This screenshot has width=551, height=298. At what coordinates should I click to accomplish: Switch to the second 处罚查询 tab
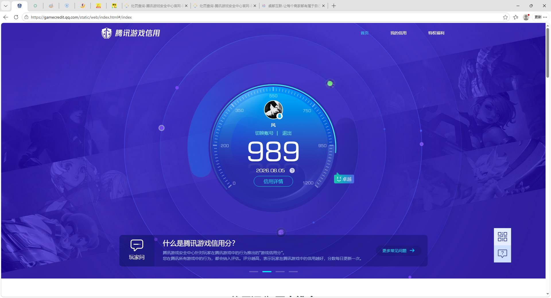pos(225,6)
